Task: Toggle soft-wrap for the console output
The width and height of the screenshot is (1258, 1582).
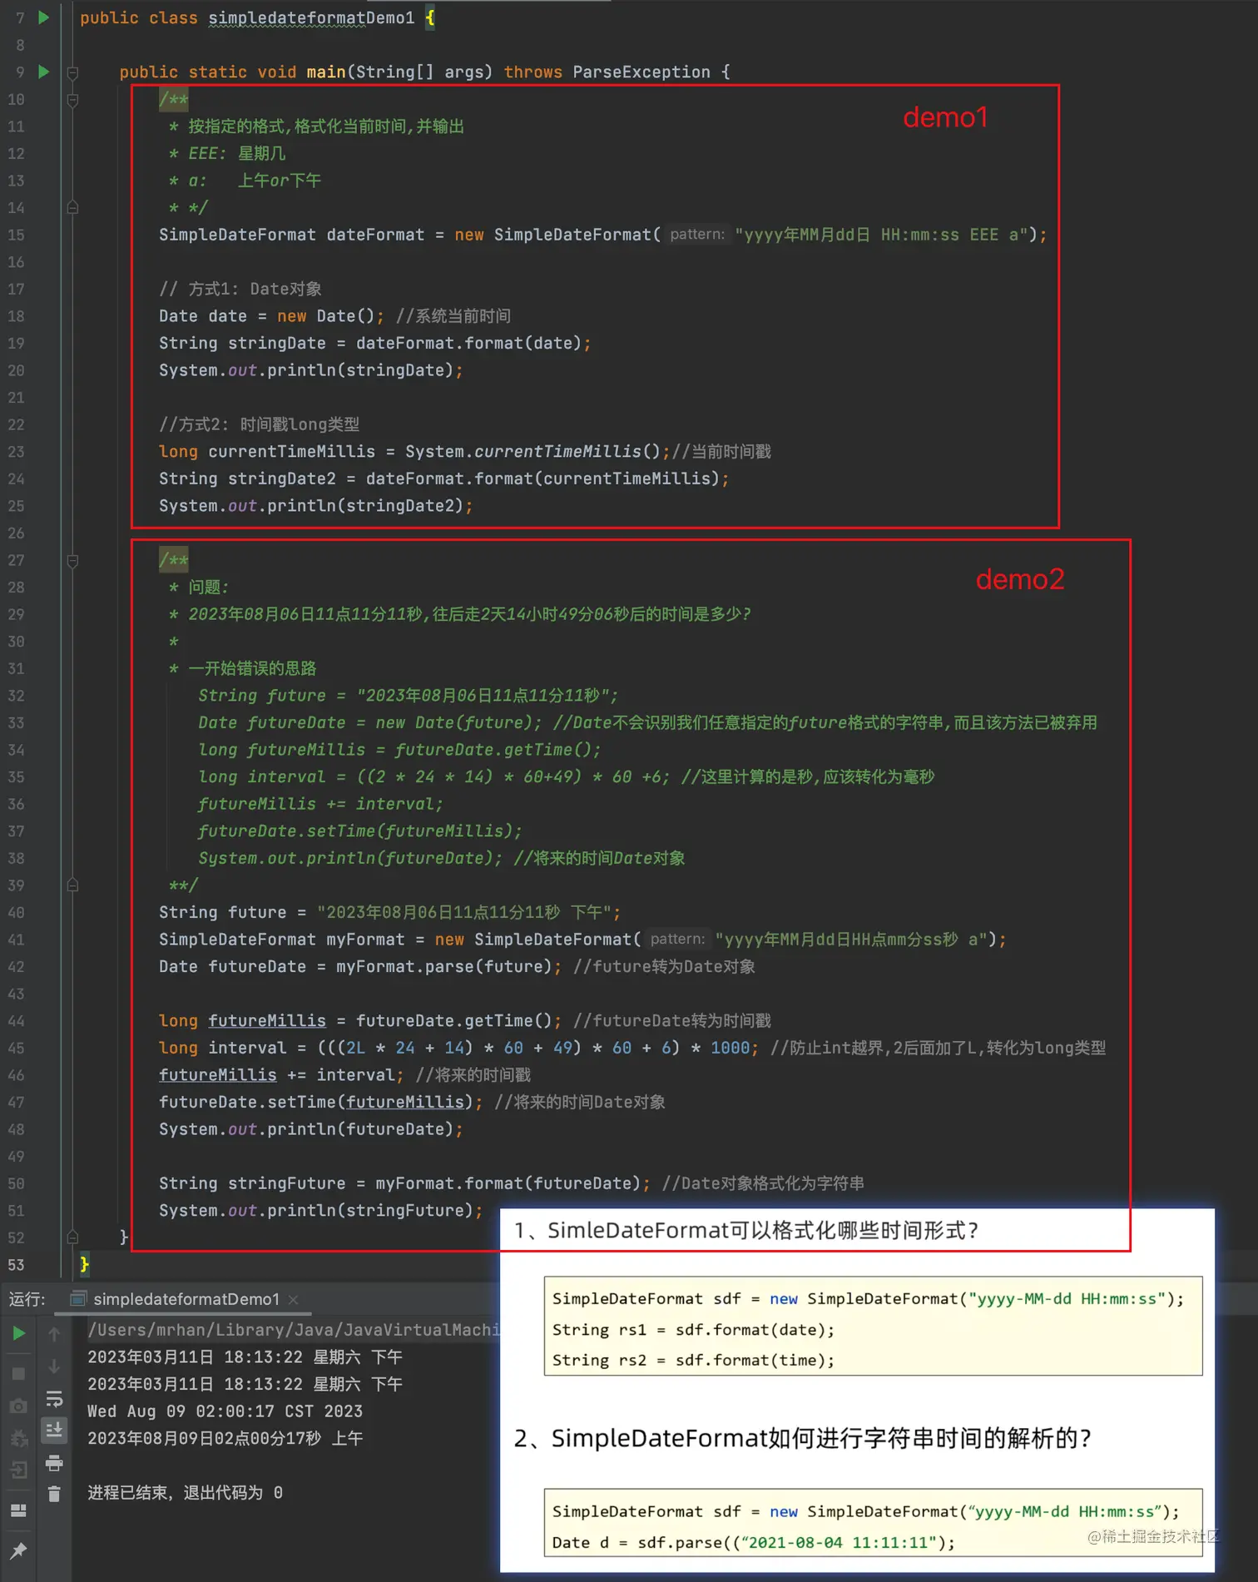Action: point(54,1398)
